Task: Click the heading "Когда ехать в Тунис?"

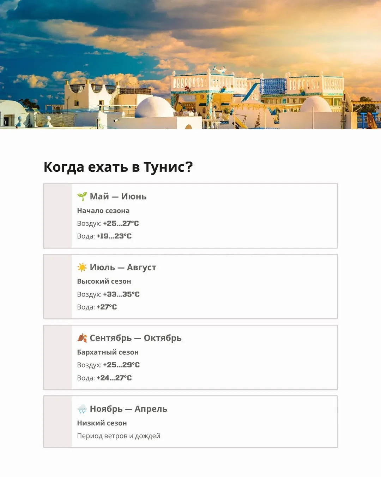Action: point(118,167)
